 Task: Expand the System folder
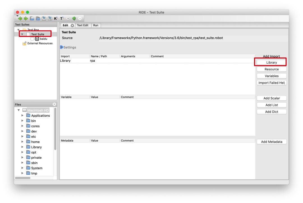(x=22, y=168)
